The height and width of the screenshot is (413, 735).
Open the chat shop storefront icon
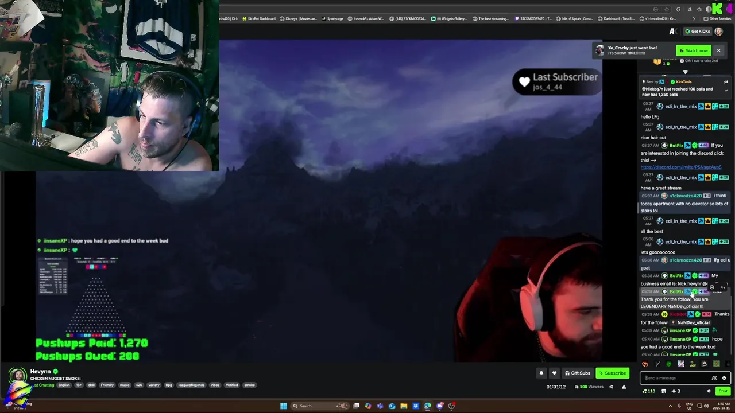click(664, 391)
